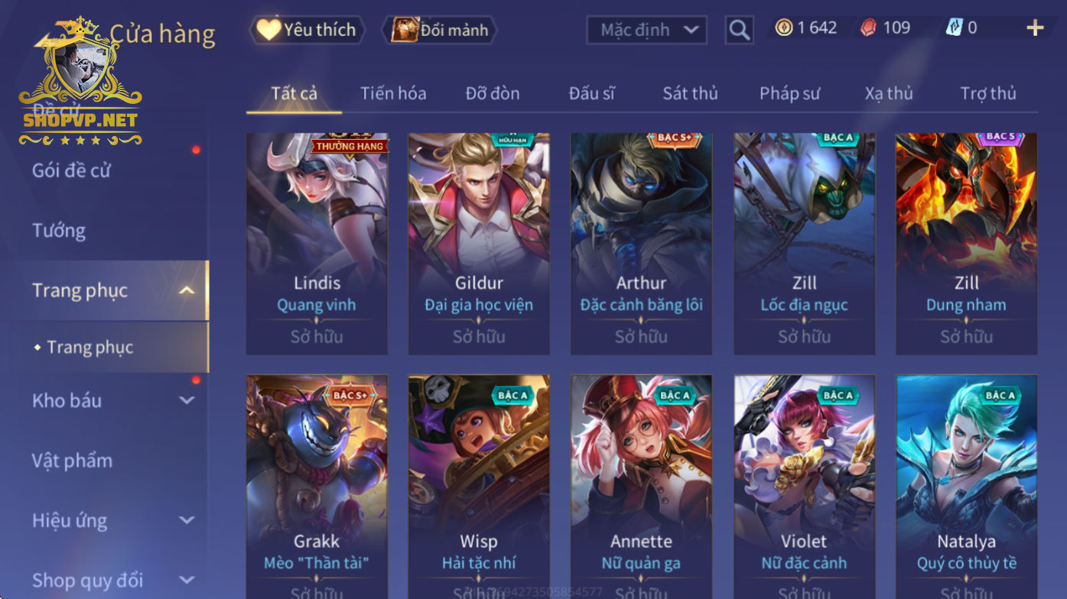This screenshot has width=1067, height=599.
Task: Click the gold coin balance icon
Action: click(x=783, y=28)
